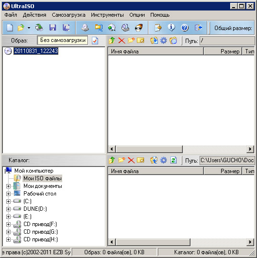This screenshot has width=257, height=258.
Task: Sort catalog files by Размер column
Action: (223, 171)
